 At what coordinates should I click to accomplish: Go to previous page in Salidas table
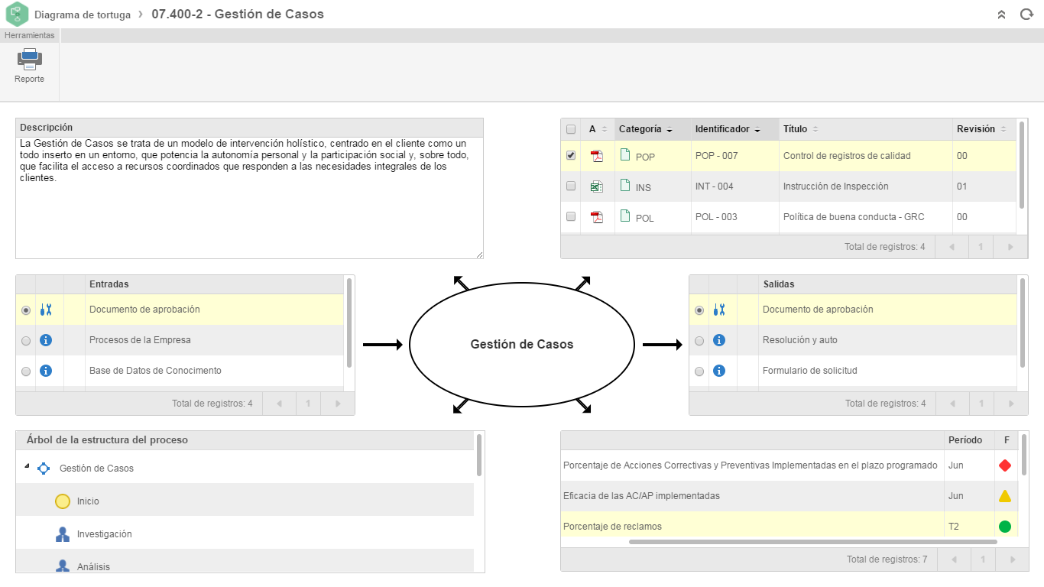[x=952, y=404]
